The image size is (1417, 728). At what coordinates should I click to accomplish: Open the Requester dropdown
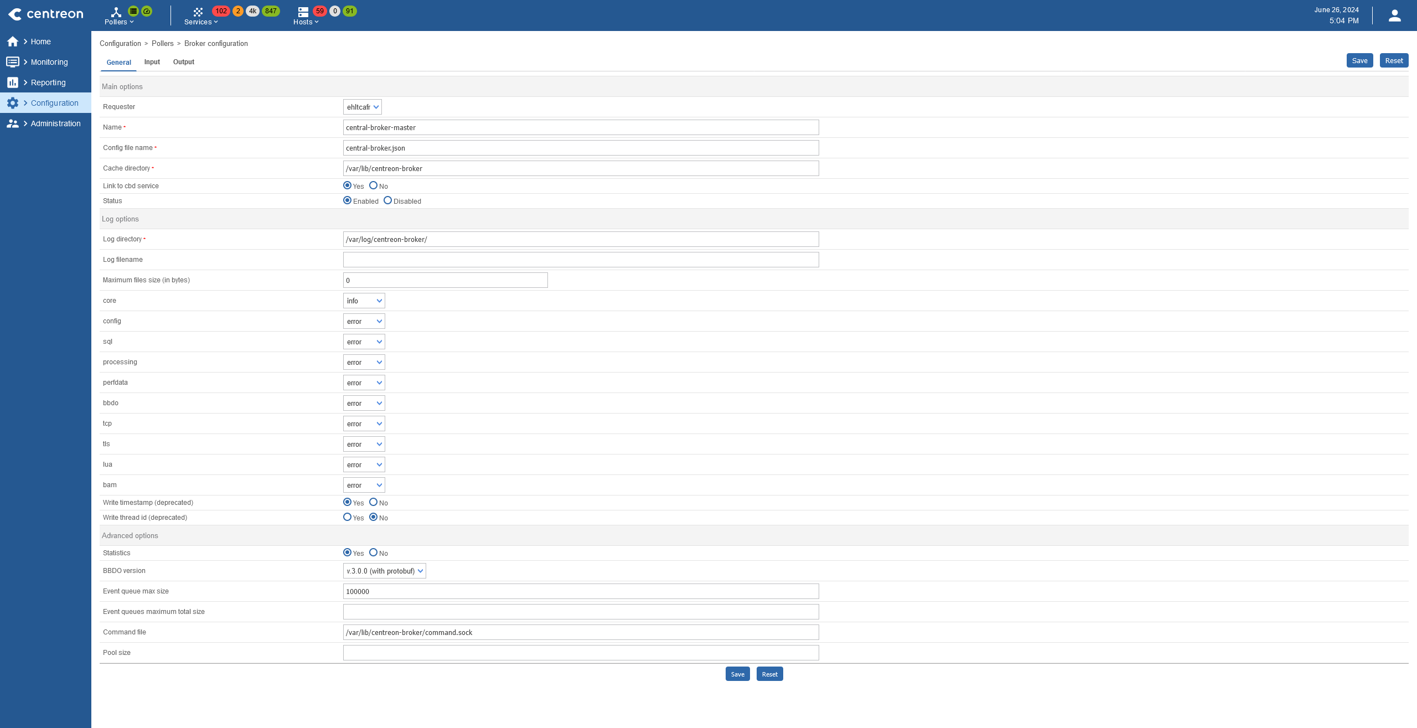point(363,107)
